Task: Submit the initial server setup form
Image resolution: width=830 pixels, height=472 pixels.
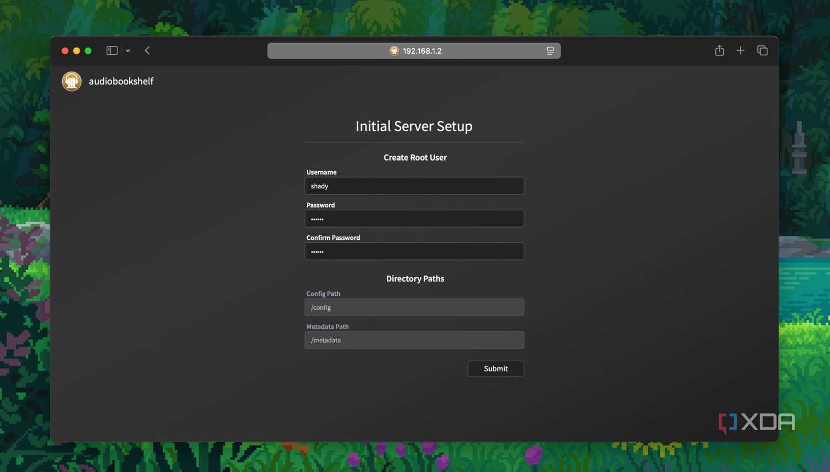Action: [496, 369]
